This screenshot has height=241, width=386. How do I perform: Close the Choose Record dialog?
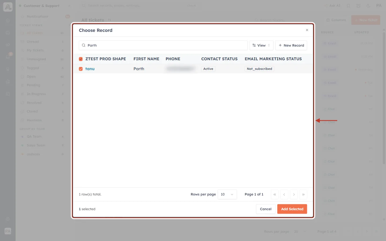coord(307,30)
